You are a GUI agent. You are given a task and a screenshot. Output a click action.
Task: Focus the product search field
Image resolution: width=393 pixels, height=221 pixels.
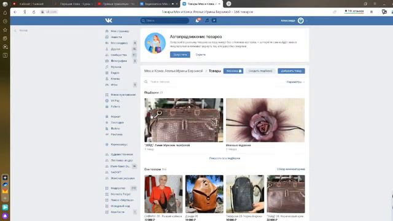coord(213,82)
